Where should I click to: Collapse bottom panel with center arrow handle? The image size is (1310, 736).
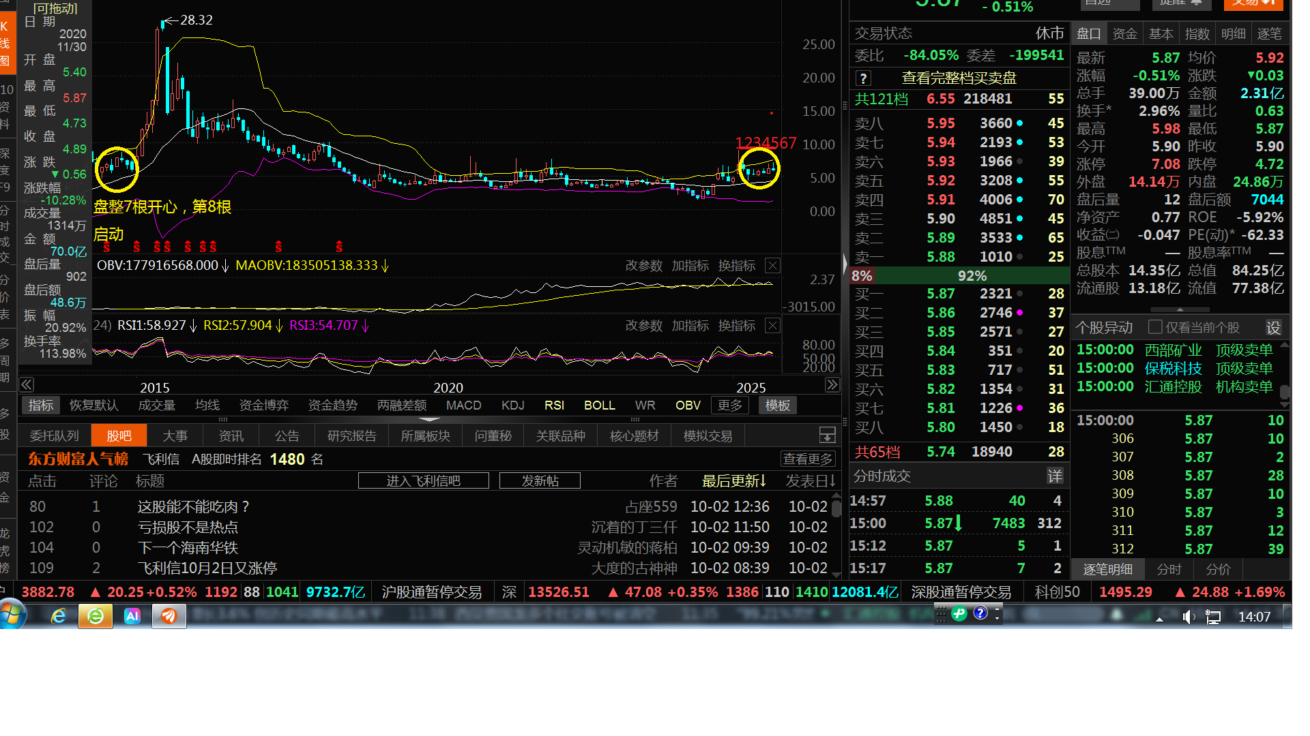click(428, 419)
